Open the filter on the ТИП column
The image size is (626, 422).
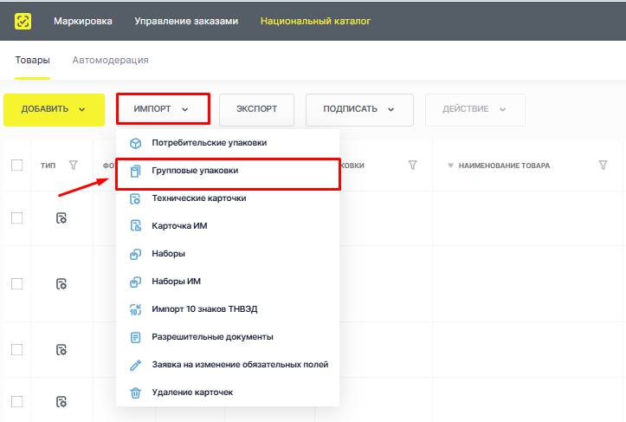(73, 165)
